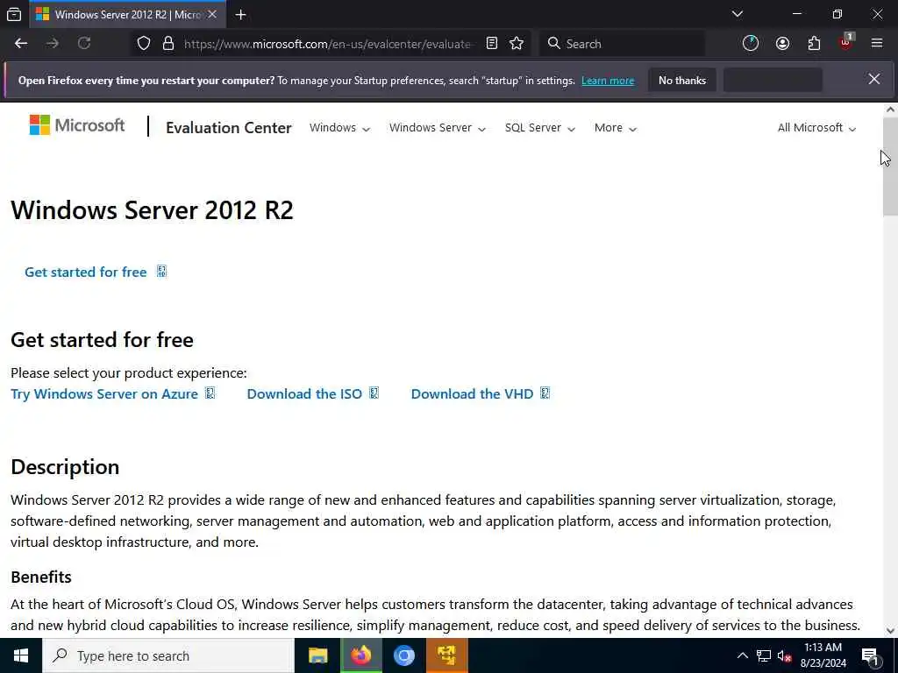Select the Windows Server 2012 R2 browser tab
Screen dimensions: 898x673
click(127, 14)
